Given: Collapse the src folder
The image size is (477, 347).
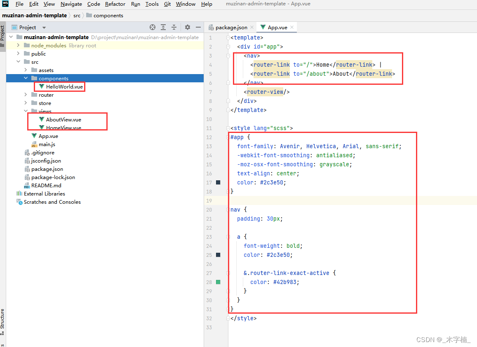Looking at the screenshot, I should tap(18, 62).
